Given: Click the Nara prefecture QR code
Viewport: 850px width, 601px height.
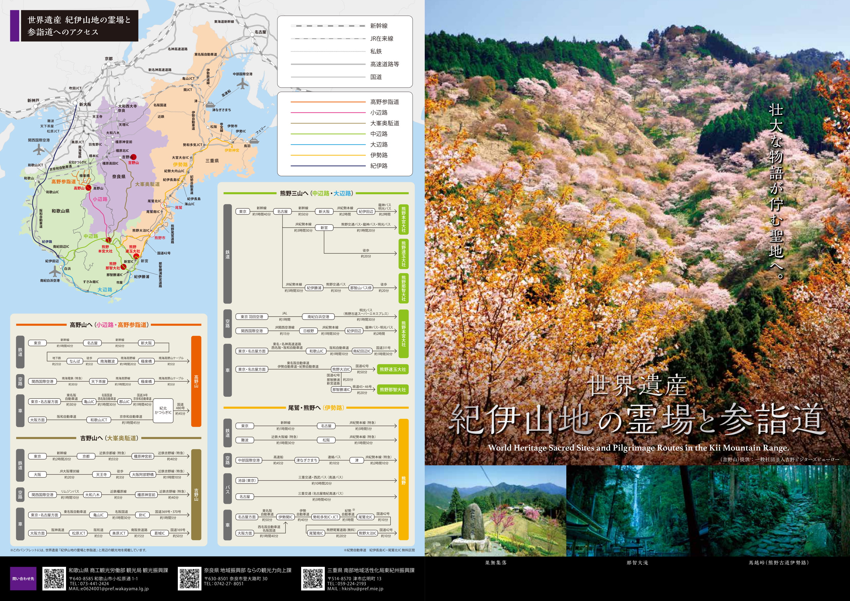Looking at the screenshot, I should coord(190,579).
